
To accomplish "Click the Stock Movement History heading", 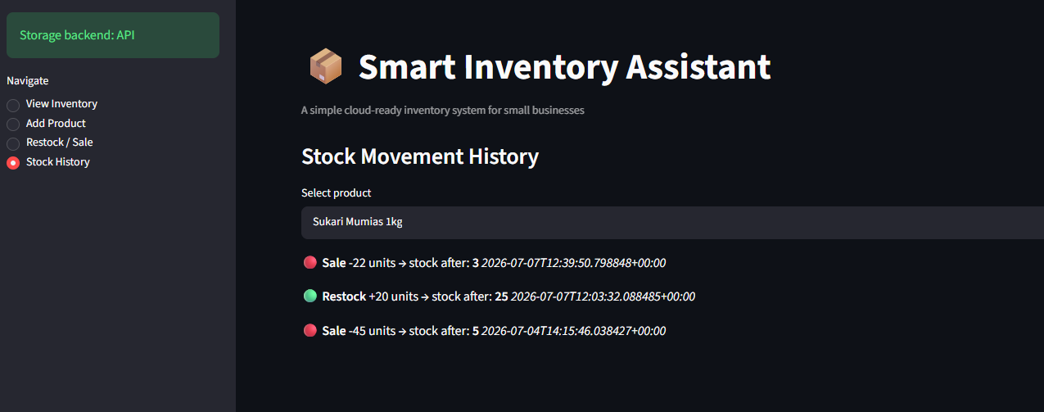I will point(420,156).
